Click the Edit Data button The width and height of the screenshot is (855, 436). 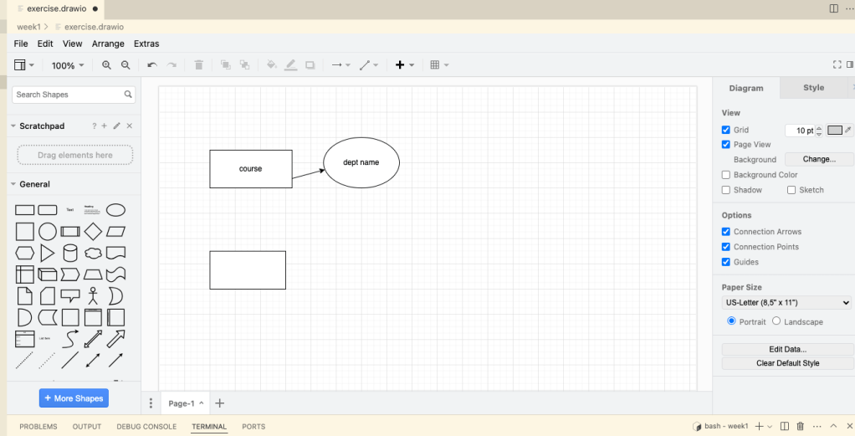pos(787,349)
